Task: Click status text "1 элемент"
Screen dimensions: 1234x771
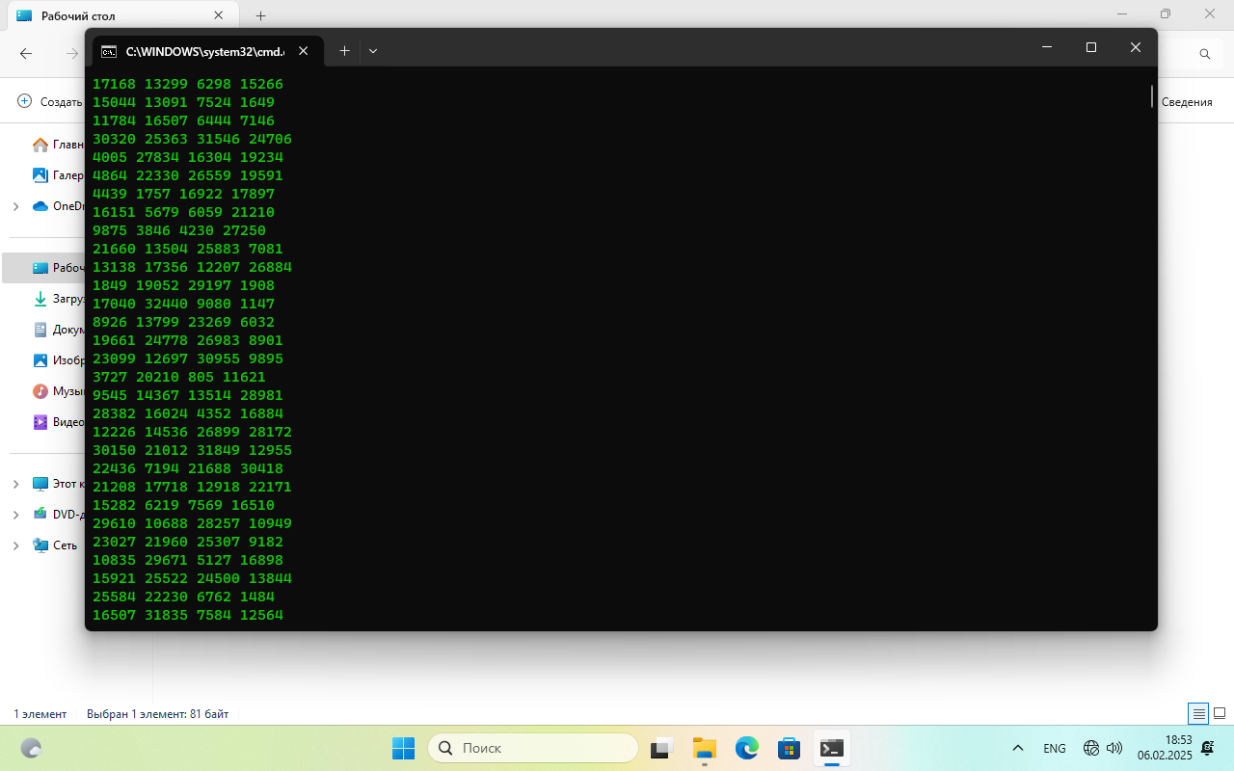Action: pos(40,714)
